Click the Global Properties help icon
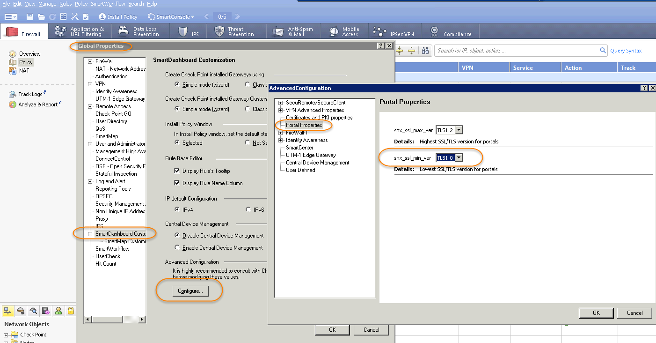The height and width of the screenshot is (343, 656). click(381, 46)
